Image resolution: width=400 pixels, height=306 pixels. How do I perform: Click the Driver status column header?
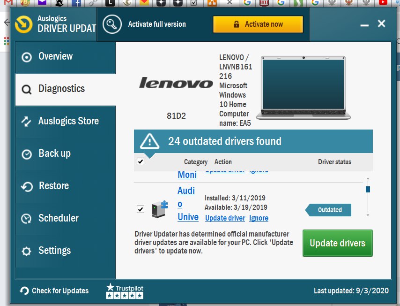tap(334, 162)
